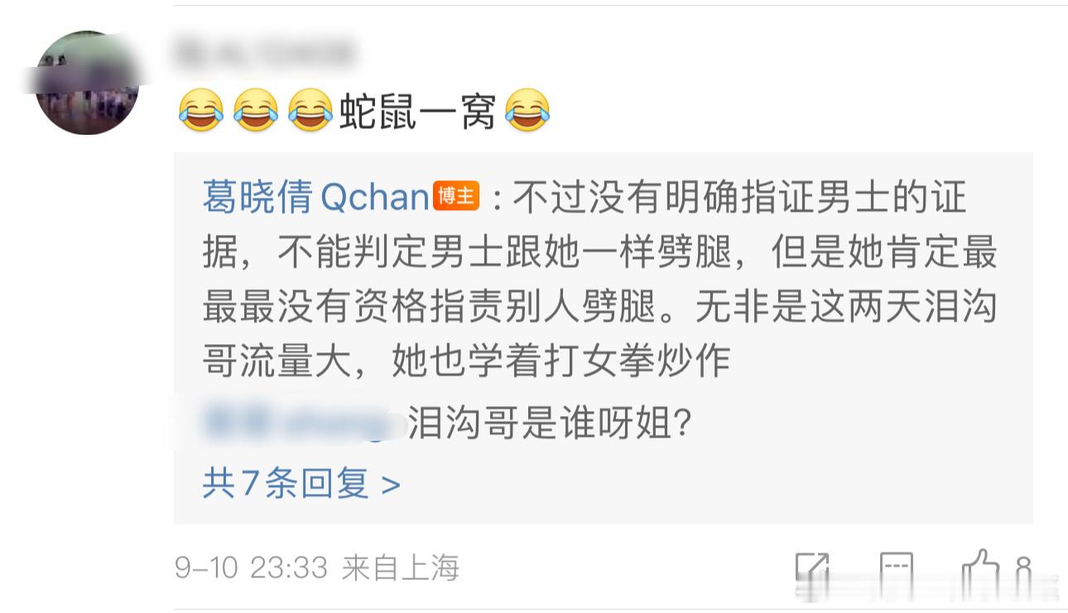Tap the first laughing-crying emoji
The width and height of the screenshot is (1068, 613).
[200, 111]
